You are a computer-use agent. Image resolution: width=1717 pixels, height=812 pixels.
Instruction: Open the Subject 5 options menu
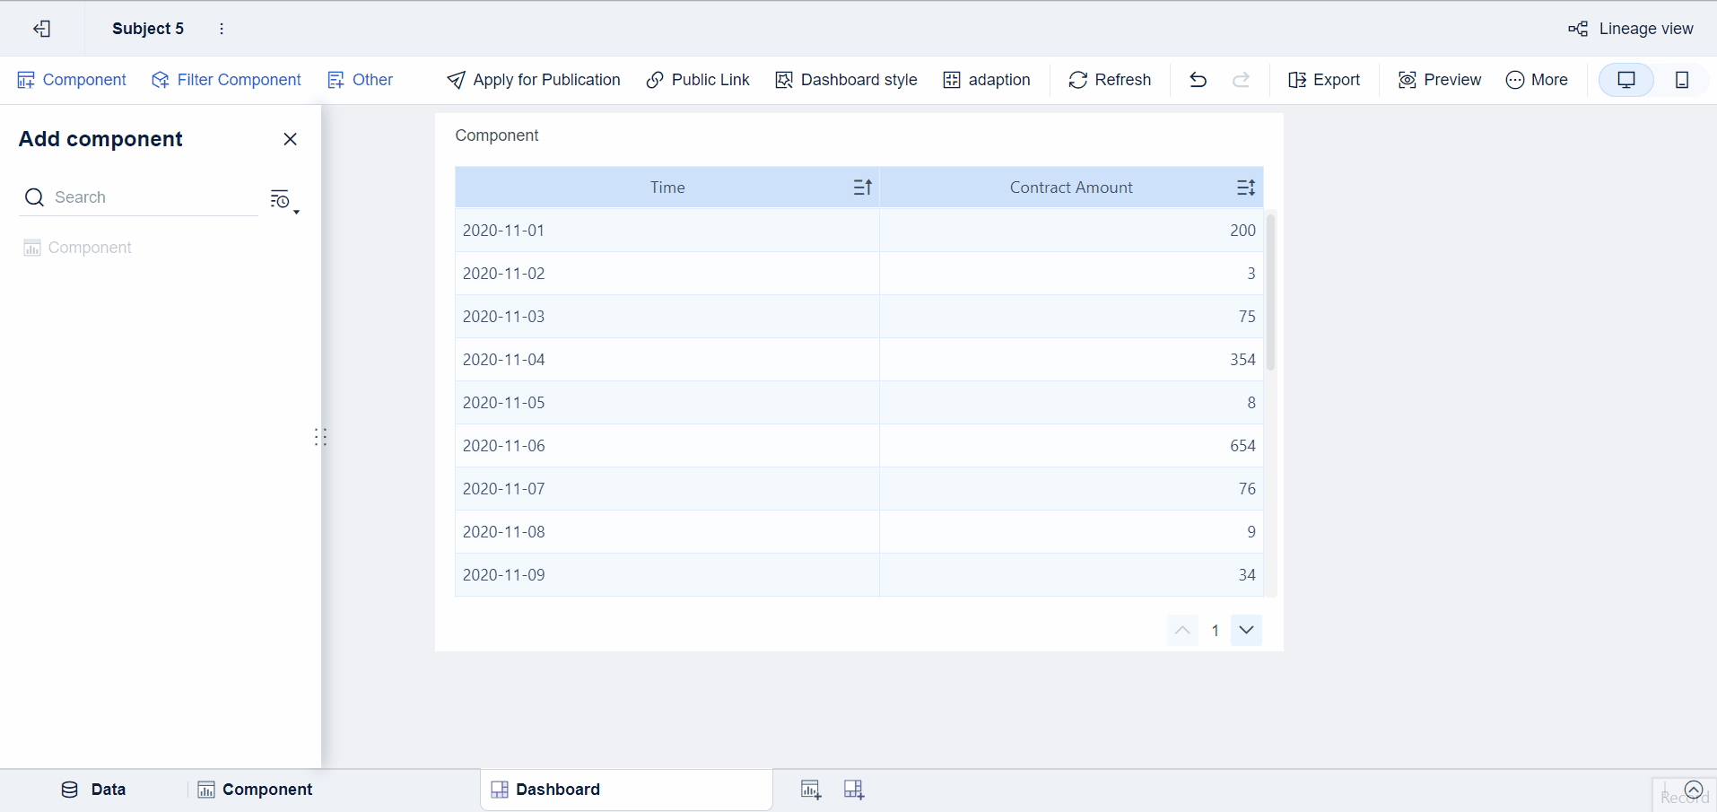221,28
